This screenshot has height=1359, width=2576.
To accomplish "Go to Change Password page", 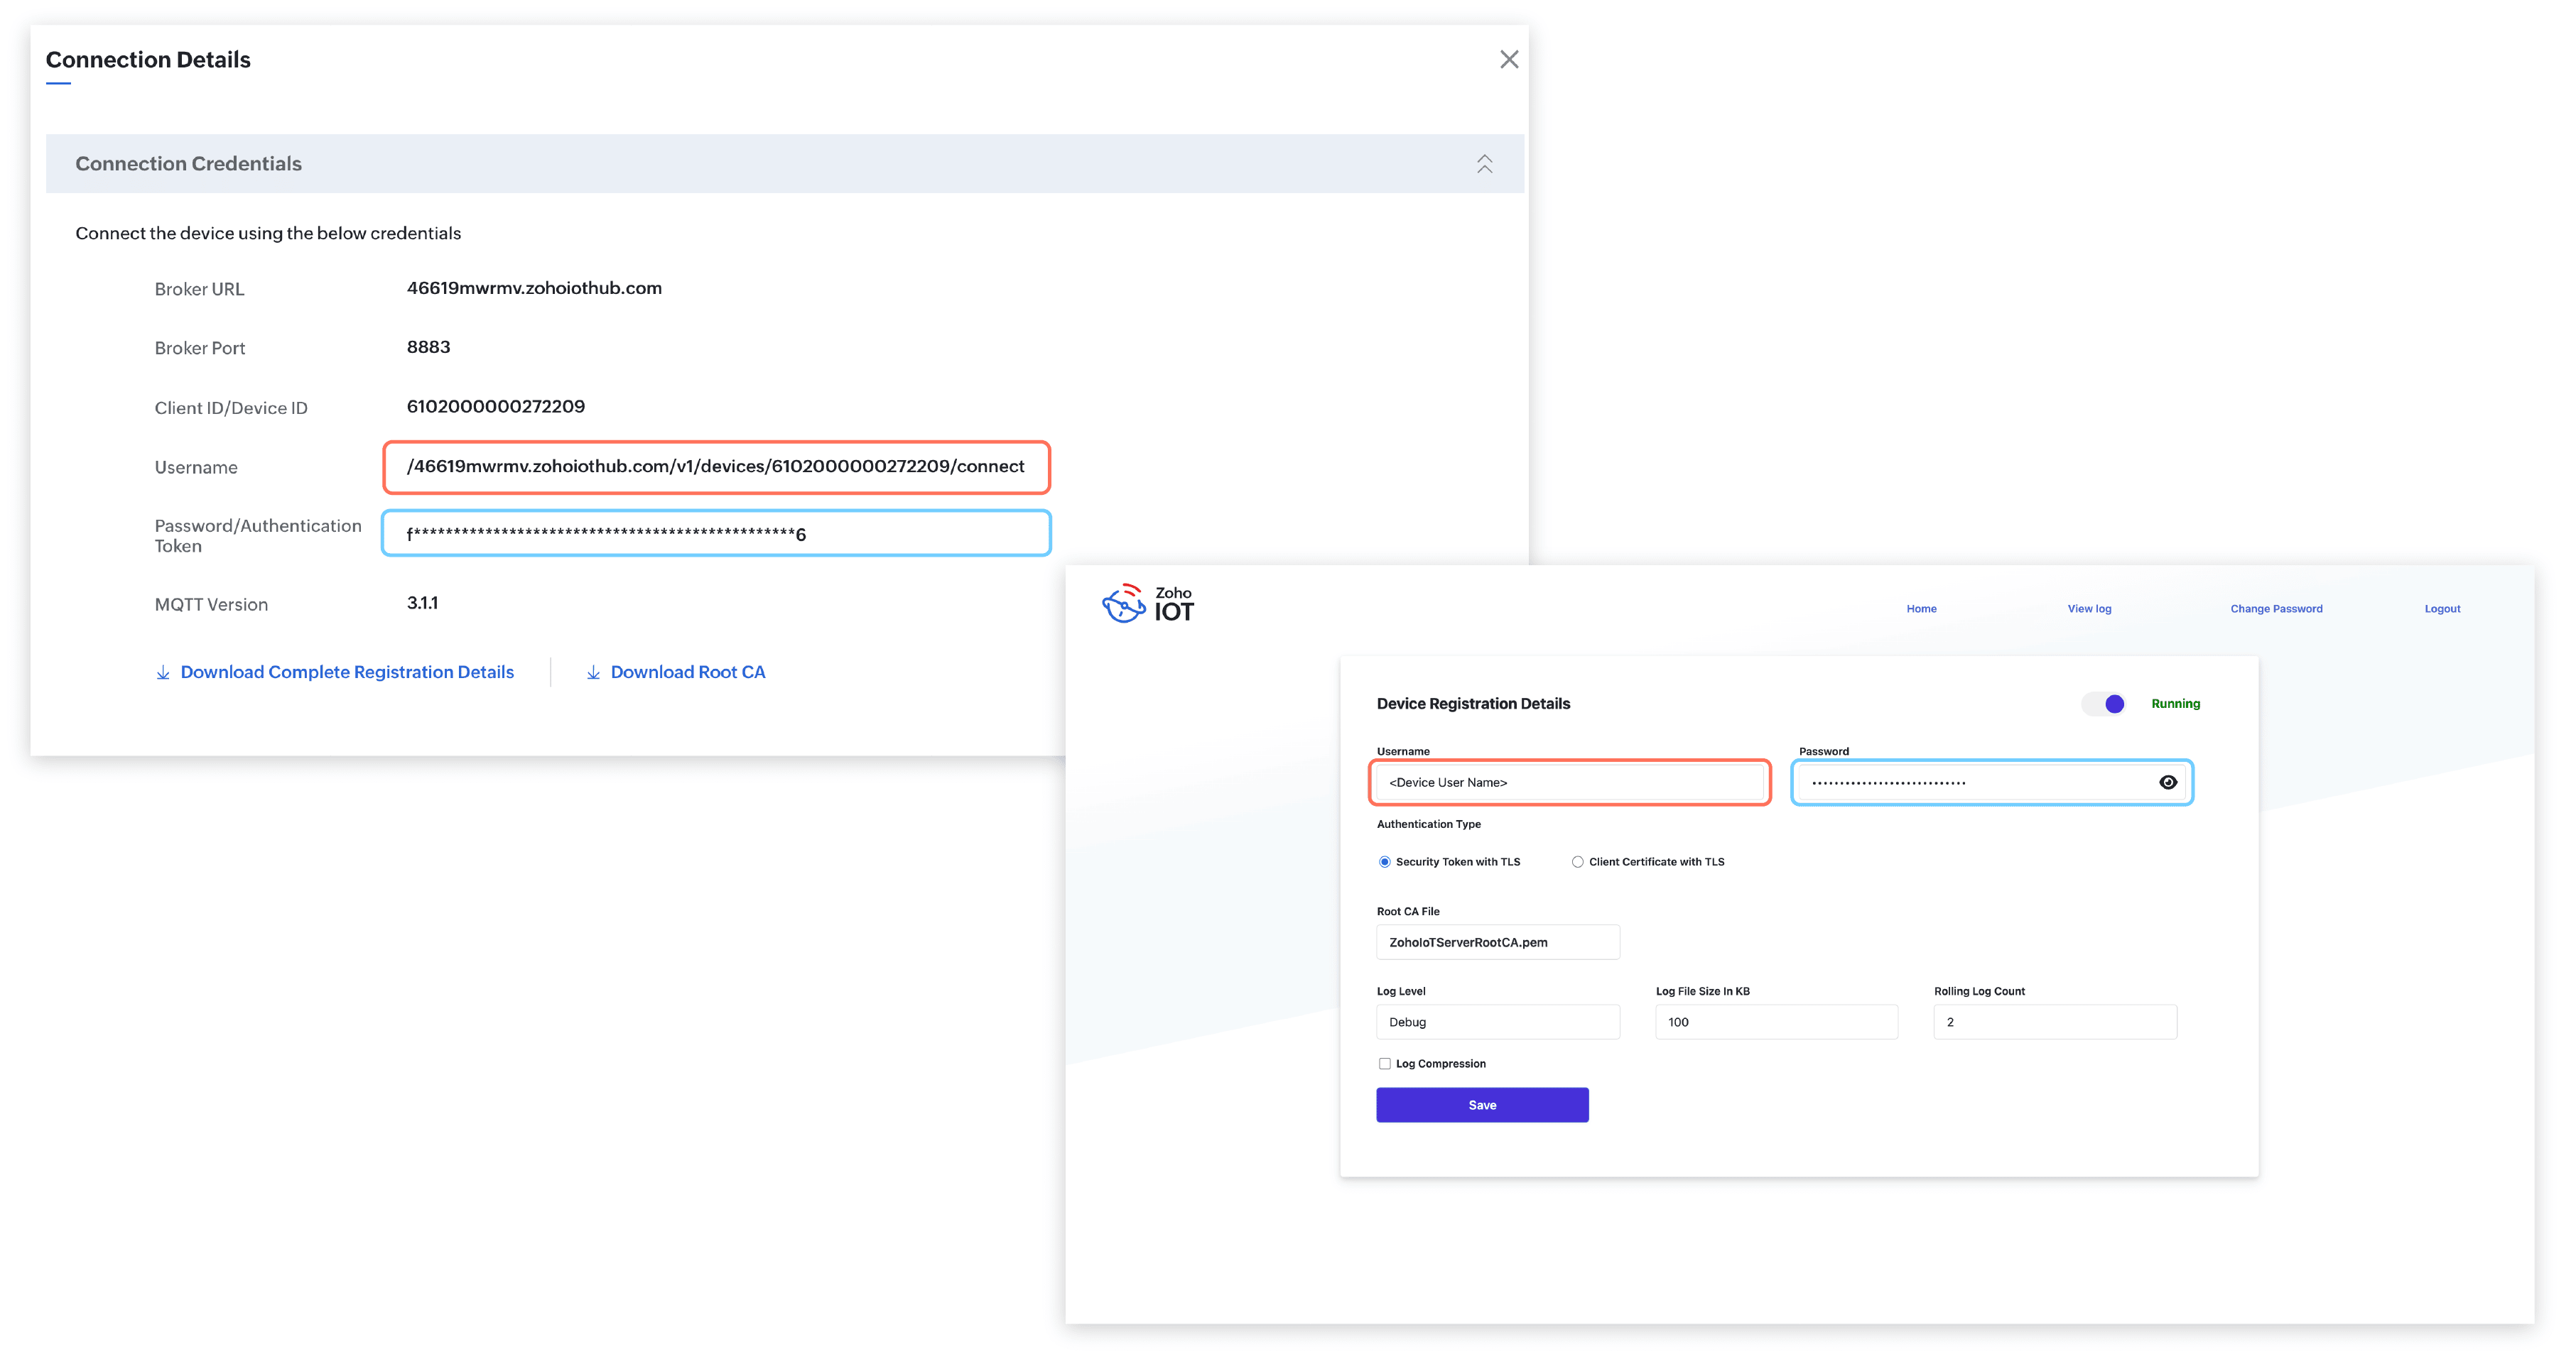I will tap(2276, 608).
